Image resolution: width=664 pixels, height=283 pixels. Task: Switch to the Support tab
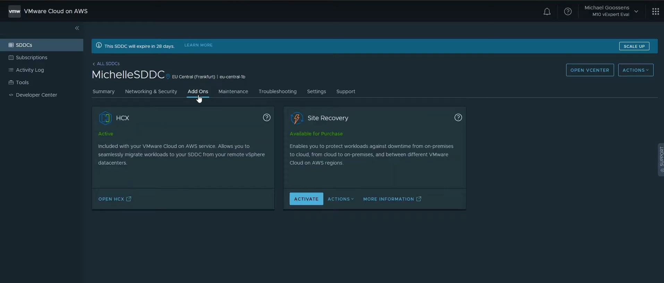point(346,91)
